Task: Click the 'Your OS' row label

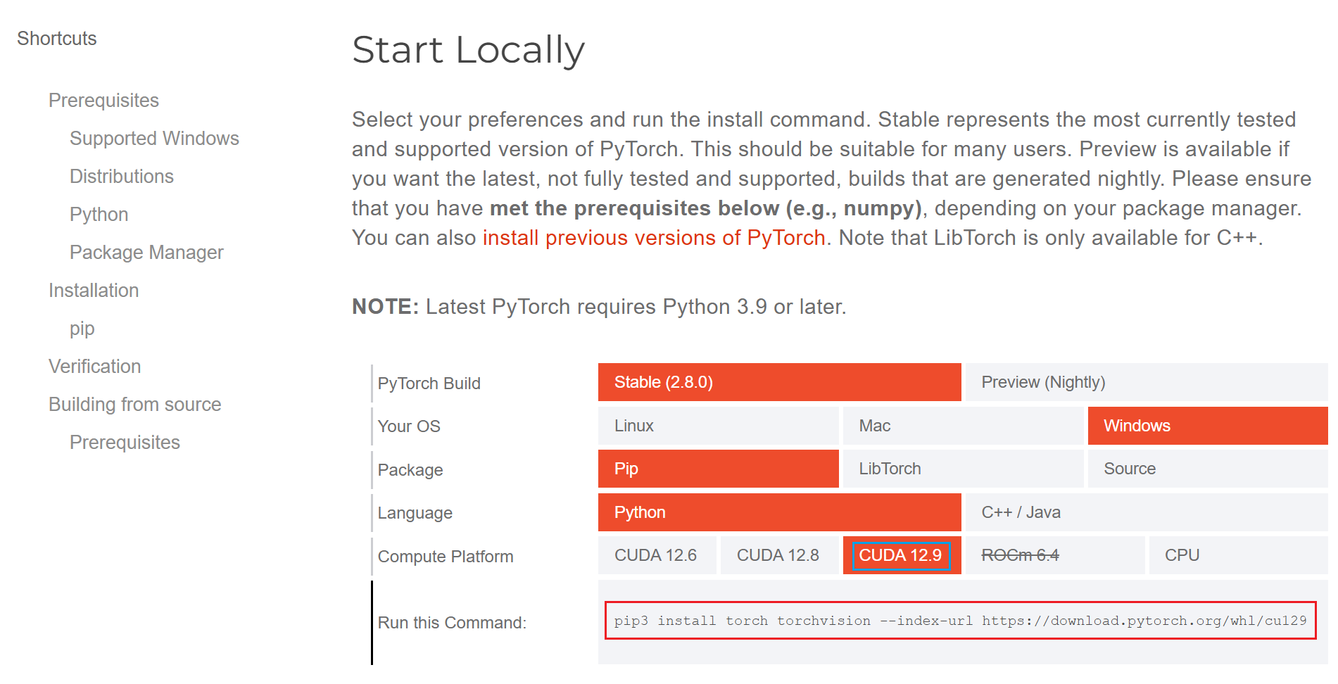Action: [409, 426]
